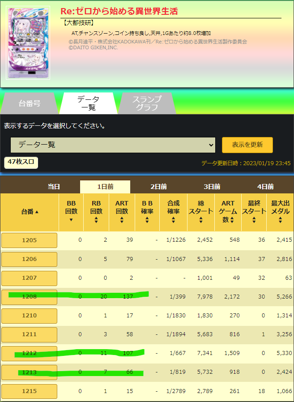Open machine number 1213 button
Screen dimensions: 294x402
click(29, 372)
